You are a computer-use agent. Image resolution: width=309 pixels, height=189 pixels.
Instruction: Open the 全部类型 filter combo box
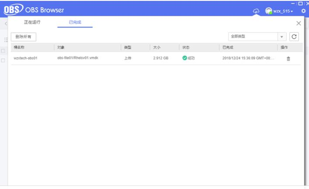pos(257,37)
